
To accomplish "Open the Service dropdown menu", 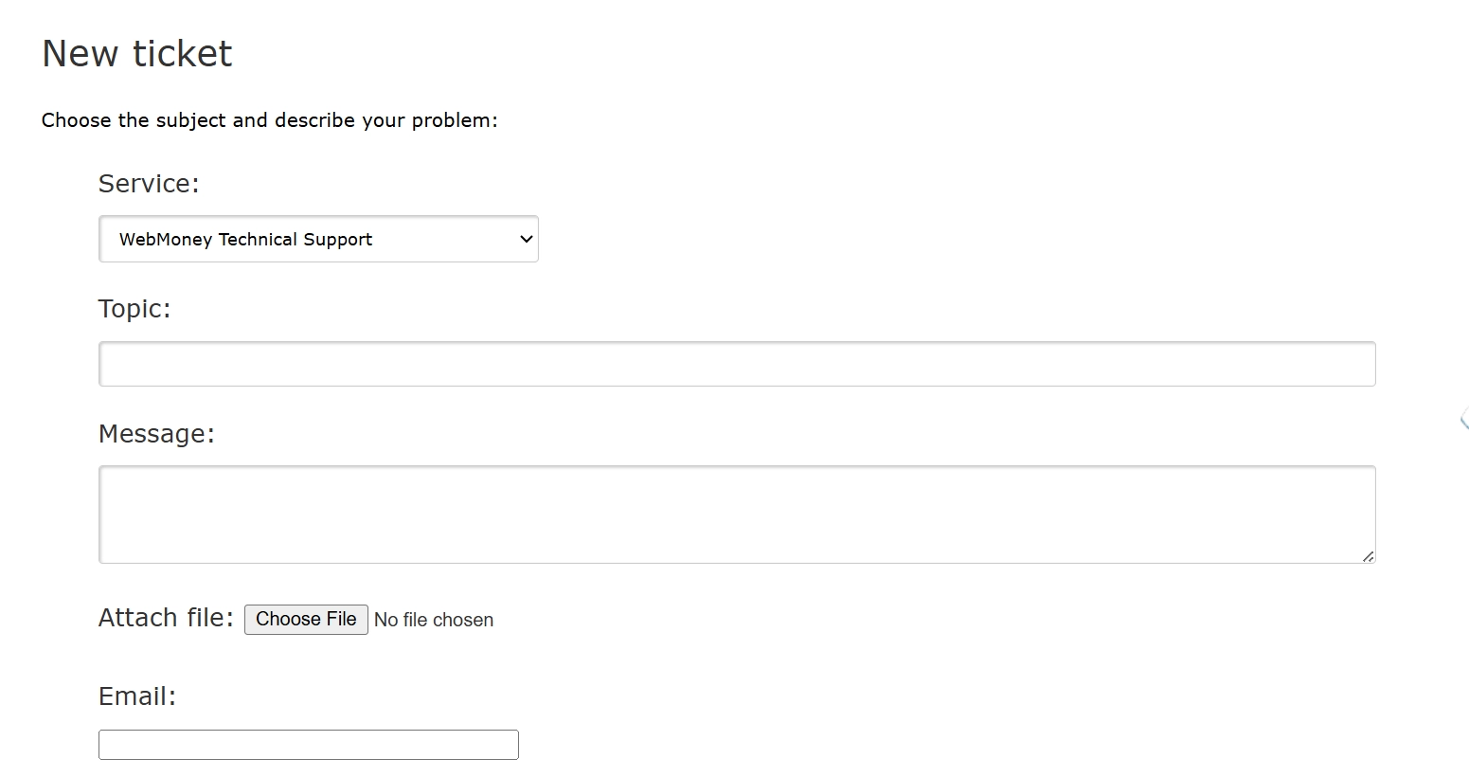I will [x=318, y=239].
